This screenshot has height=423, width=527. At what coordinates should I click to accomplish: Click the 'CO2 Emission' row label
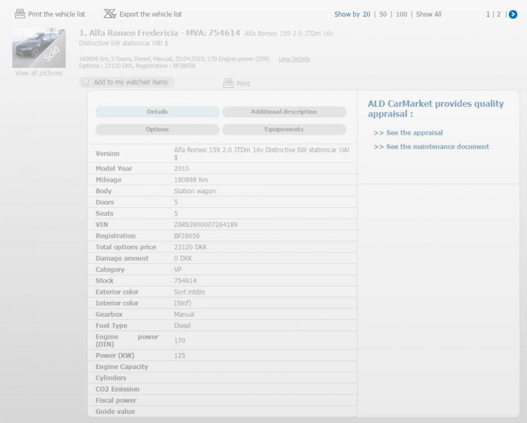point(117,389)
